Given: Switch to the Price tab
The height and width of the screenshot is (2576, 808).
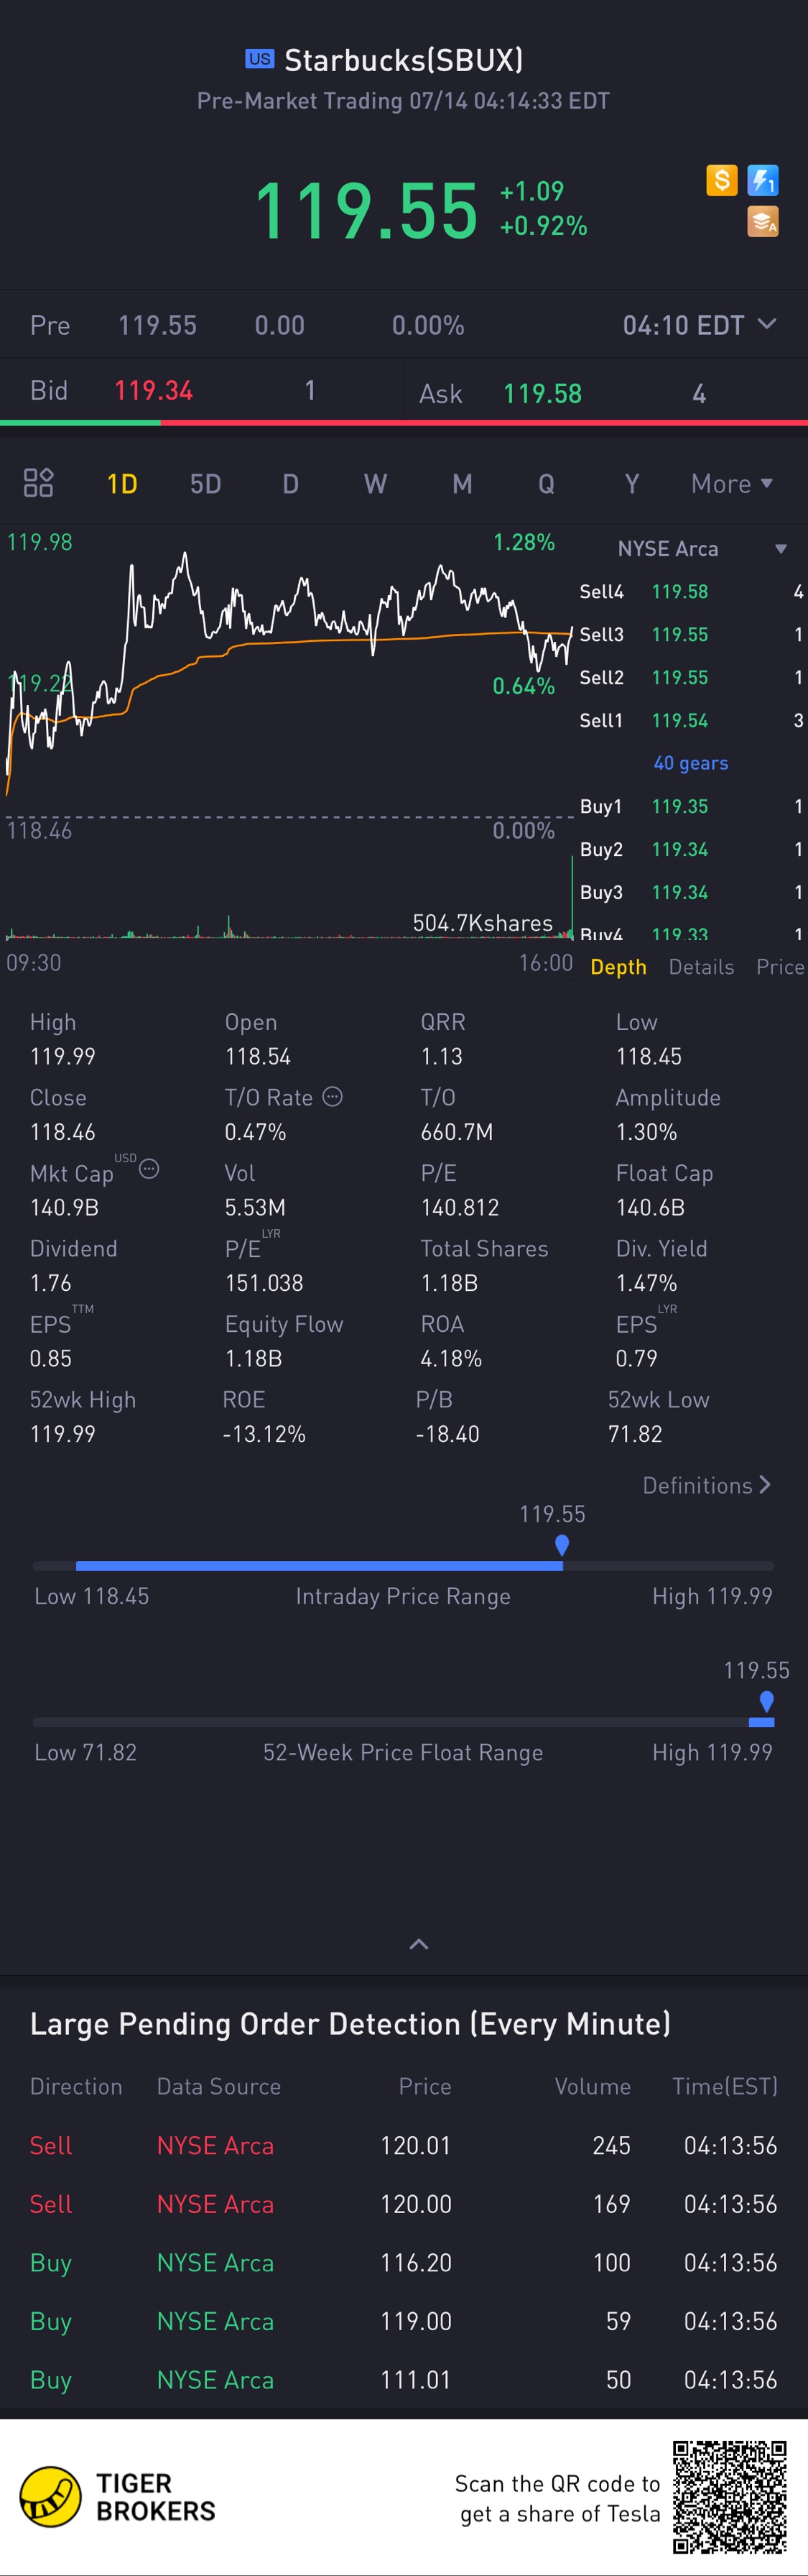Looking at the screenshot, I should [x=780, y=966].
